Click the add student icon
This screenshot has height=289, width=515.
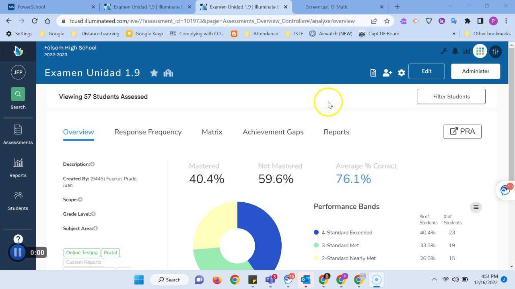tap(387, 73)
